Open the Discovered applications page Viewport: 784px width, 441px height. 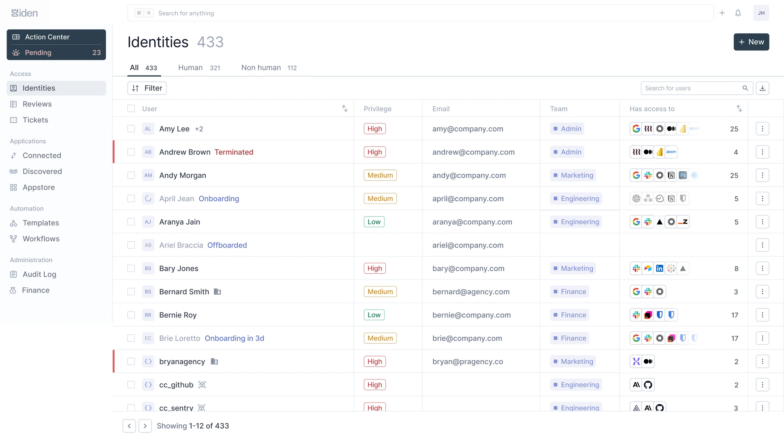click(56, 171)
